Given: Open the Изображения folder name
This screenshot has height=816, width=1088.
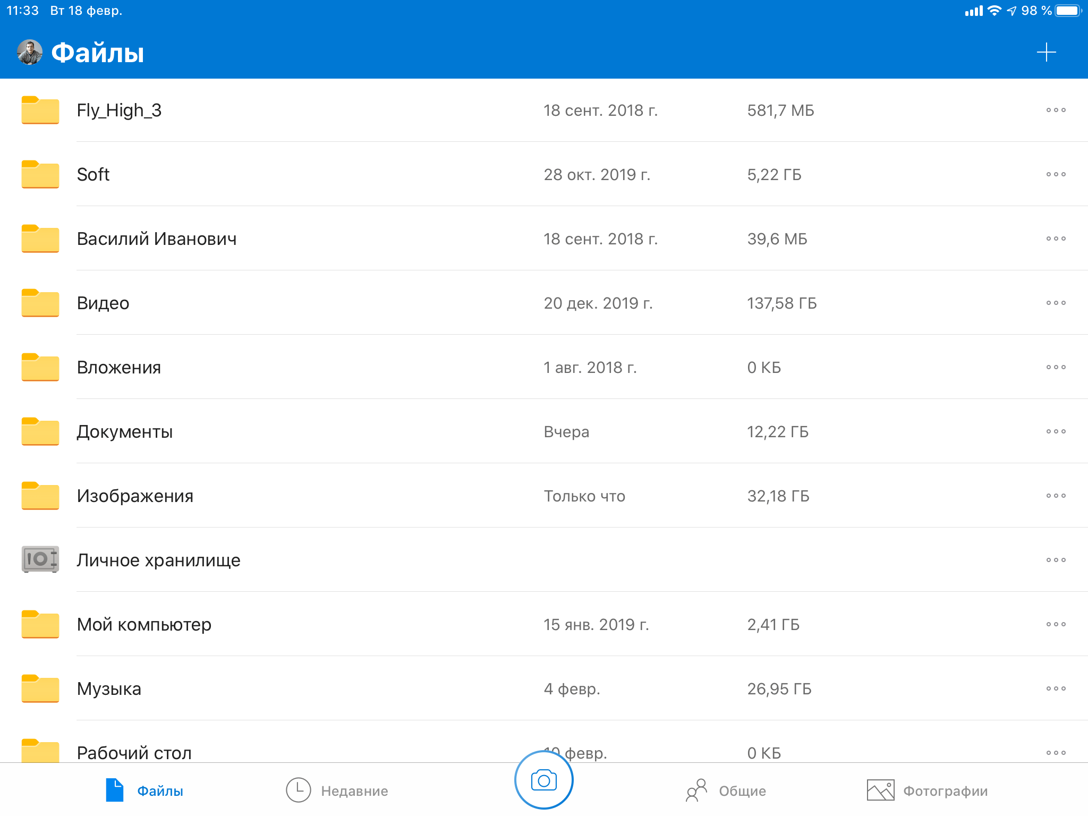Looking at the screenshot, I should click(135, 496).
